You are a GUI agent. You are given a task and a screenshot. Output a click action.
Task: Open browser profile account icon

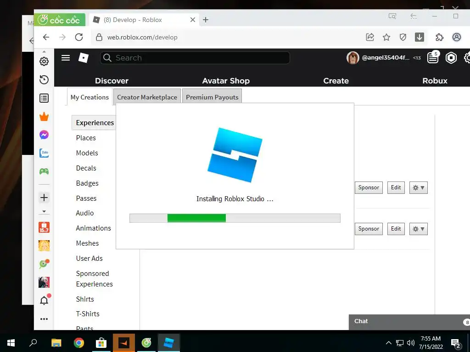coord(457,37)
